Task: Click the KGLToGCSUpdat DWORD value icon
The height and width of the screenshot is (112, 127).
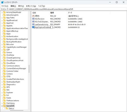Action: [x=33, y=22]
